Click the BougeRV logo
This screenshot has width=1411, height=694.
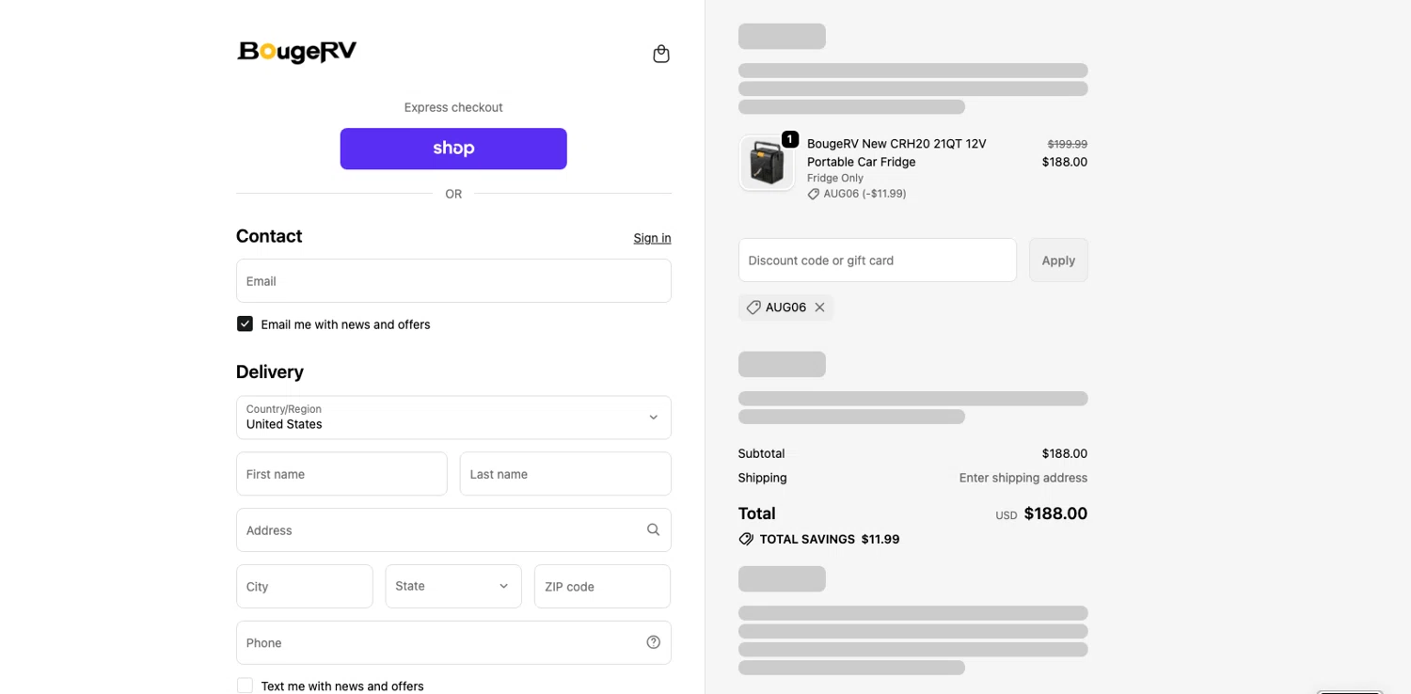(x=297, y=52)
